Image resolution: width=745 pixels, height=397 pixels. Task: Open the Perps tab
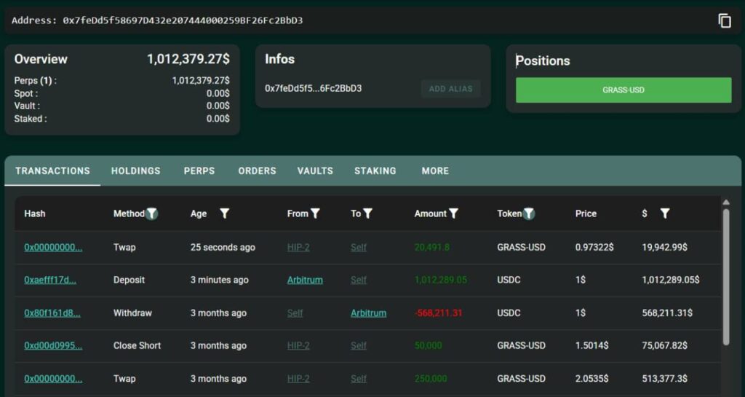[199, 170]
